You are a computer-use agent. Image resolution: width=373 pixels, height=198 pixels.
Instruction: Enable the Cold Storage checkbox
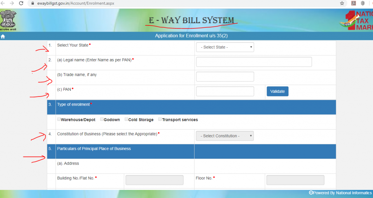point(126,119)
